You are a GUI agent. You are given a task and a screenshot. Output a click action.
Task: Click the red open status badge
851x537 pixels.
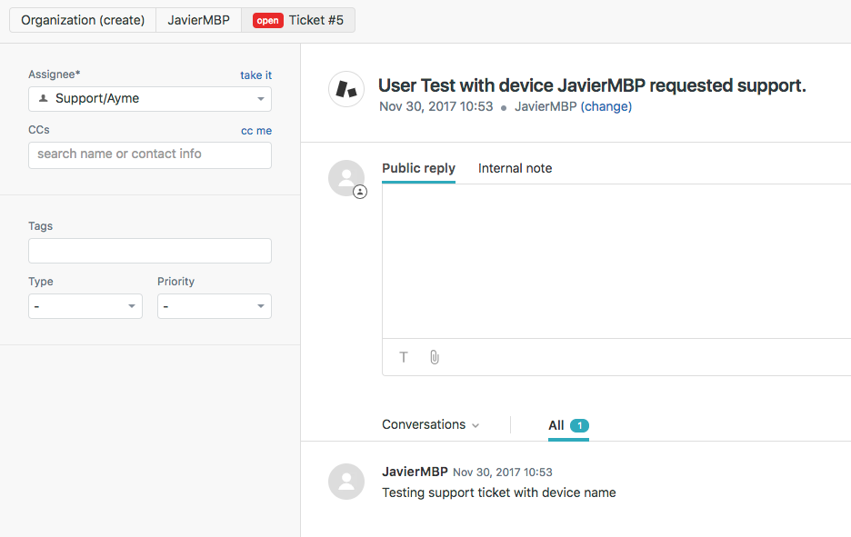(x=267, y=21)
